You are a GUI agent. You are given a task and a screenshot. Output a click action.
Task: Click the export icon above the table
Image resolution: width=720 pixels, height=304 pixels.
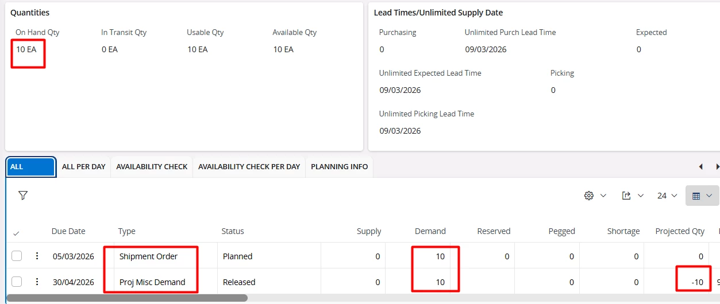(632, 196)
